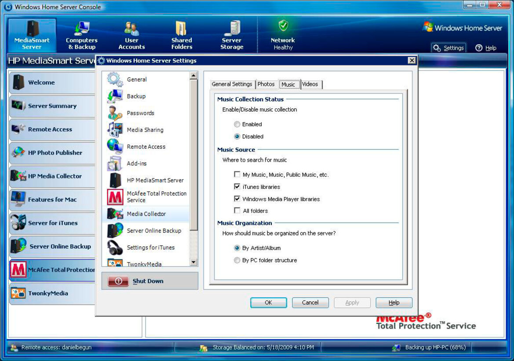The image size is (514, 361).
Task: Click the Apply button
Action: [x=352, y=303]
